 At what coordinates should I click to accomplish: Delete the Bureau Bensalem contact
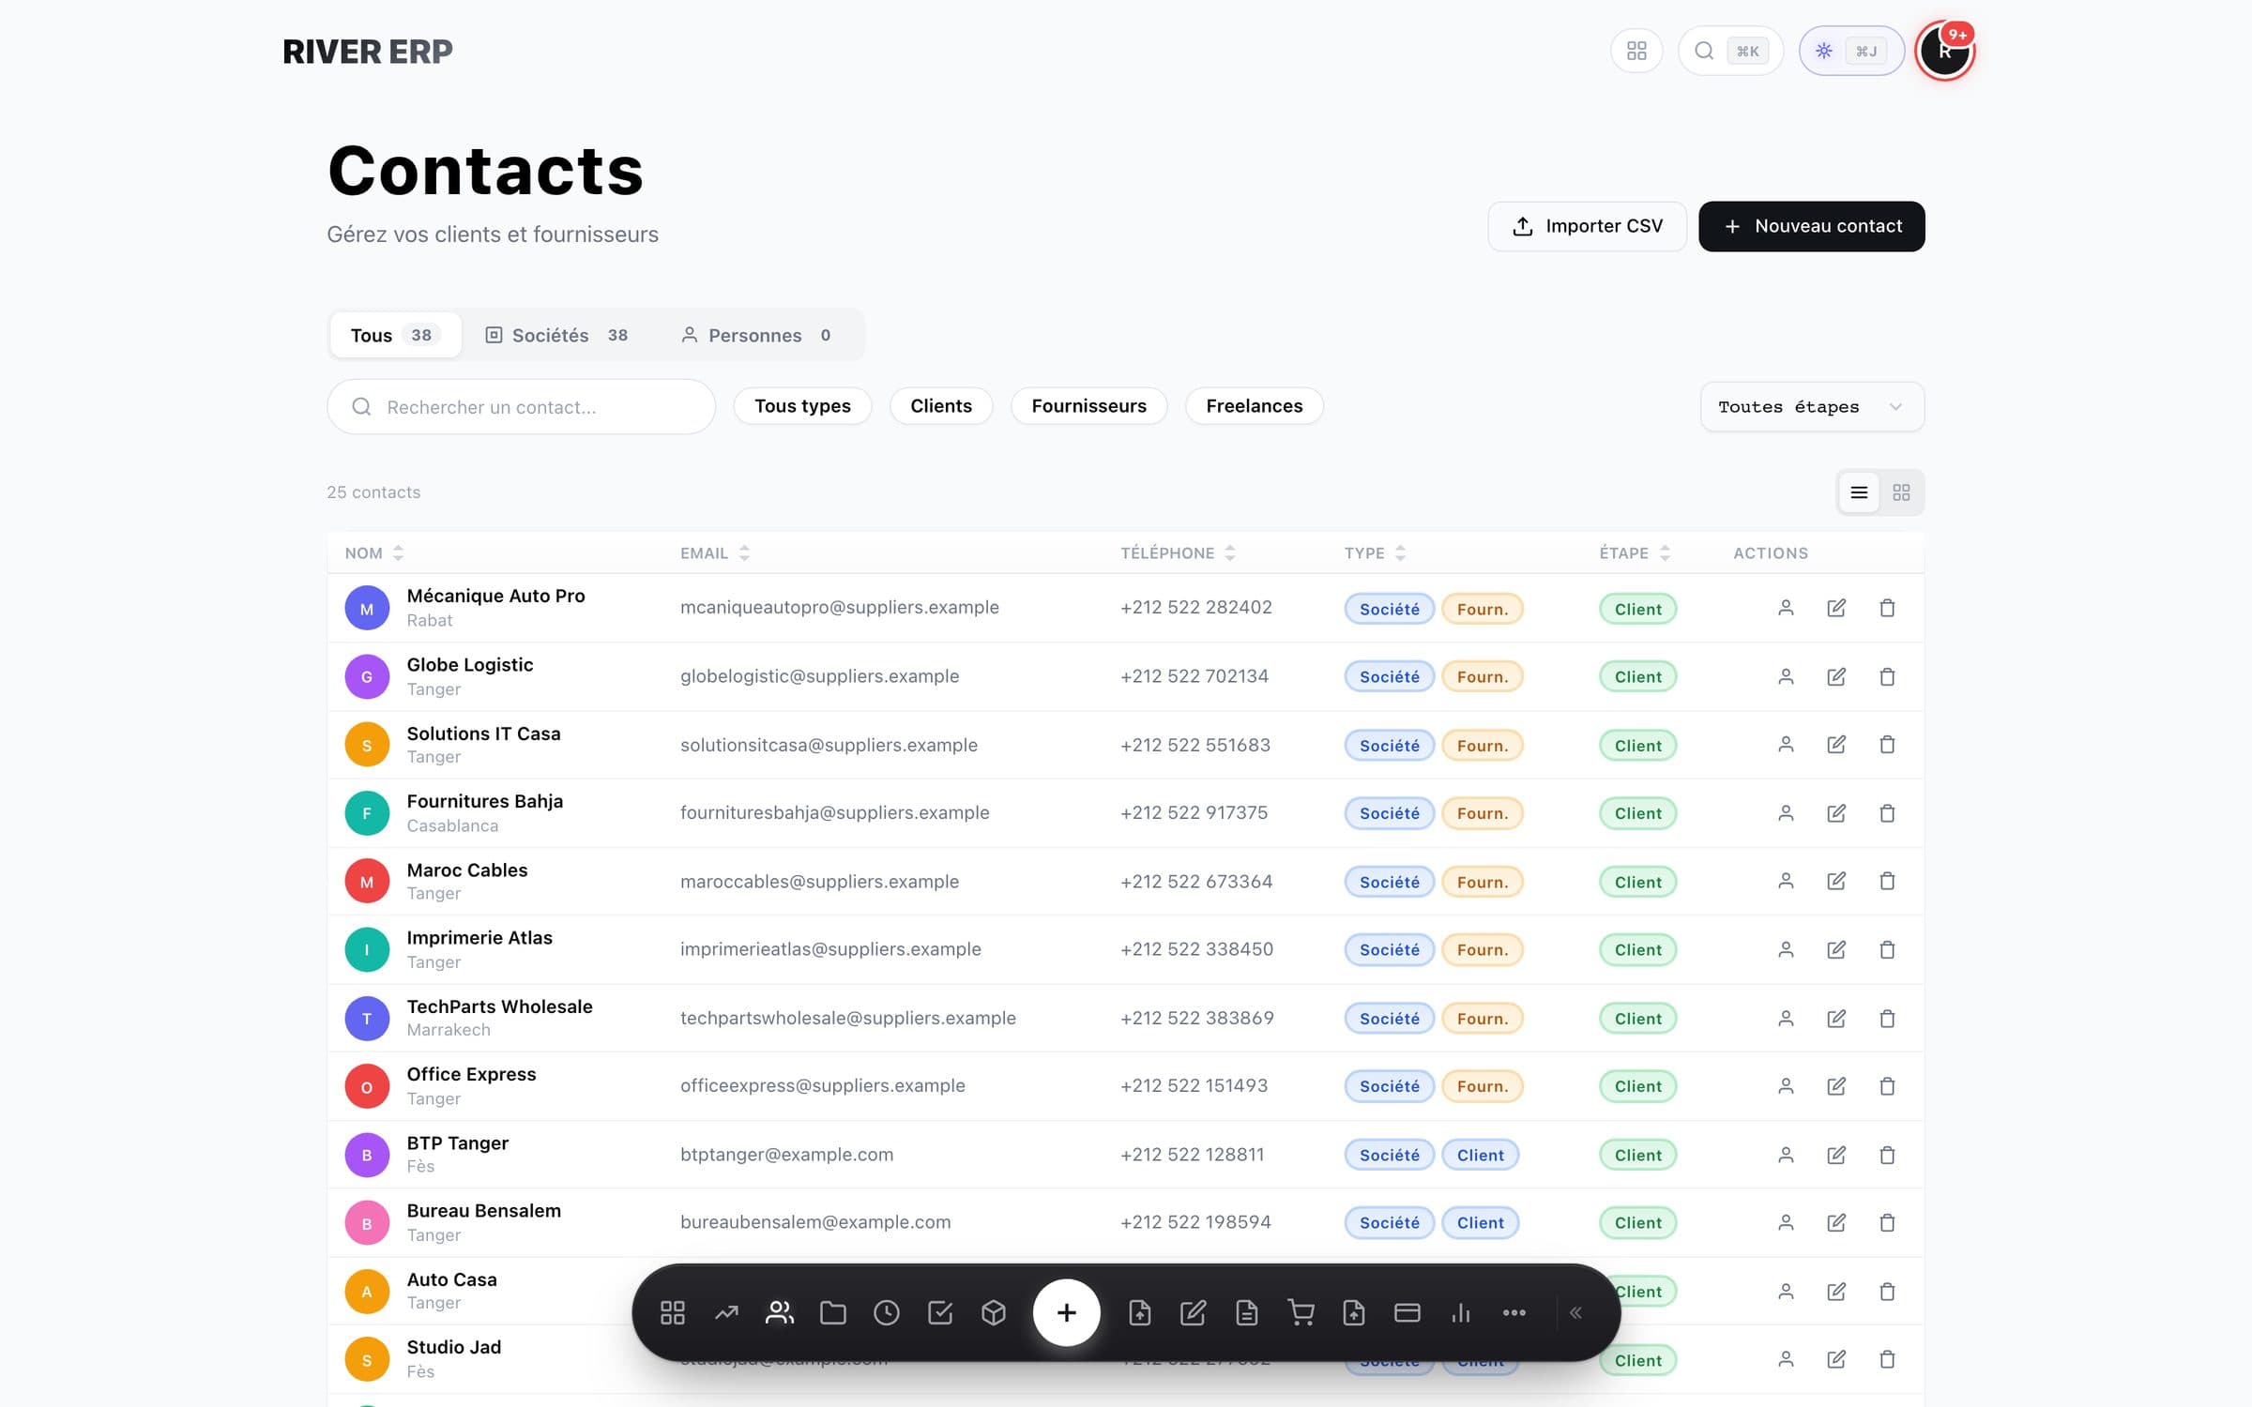coord(1887,1222)
